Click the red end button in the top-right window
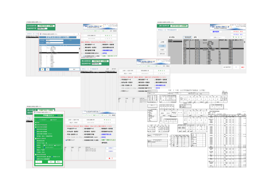 tap(243, 67)
